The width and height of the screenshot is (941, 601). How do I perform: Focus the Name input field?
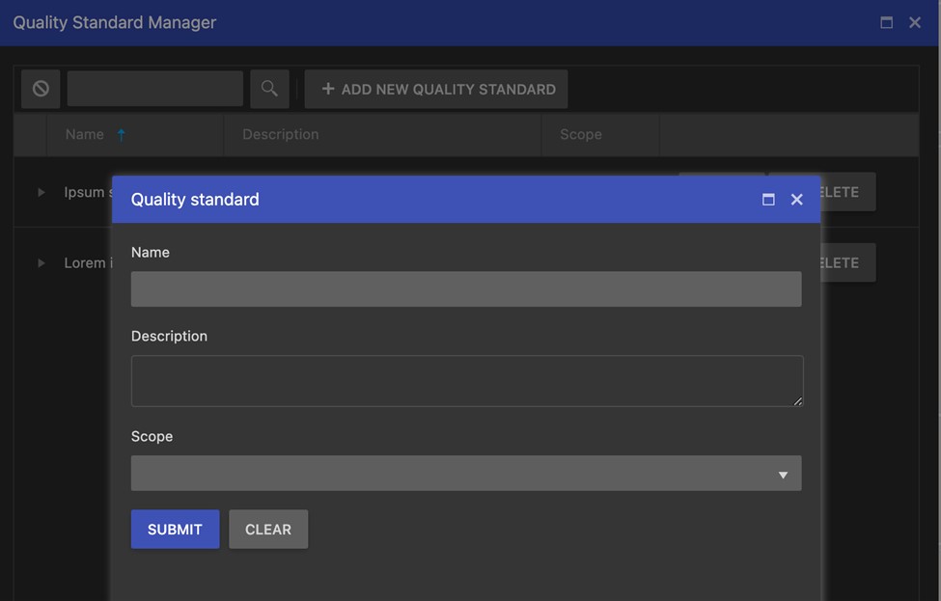point(466,289)
